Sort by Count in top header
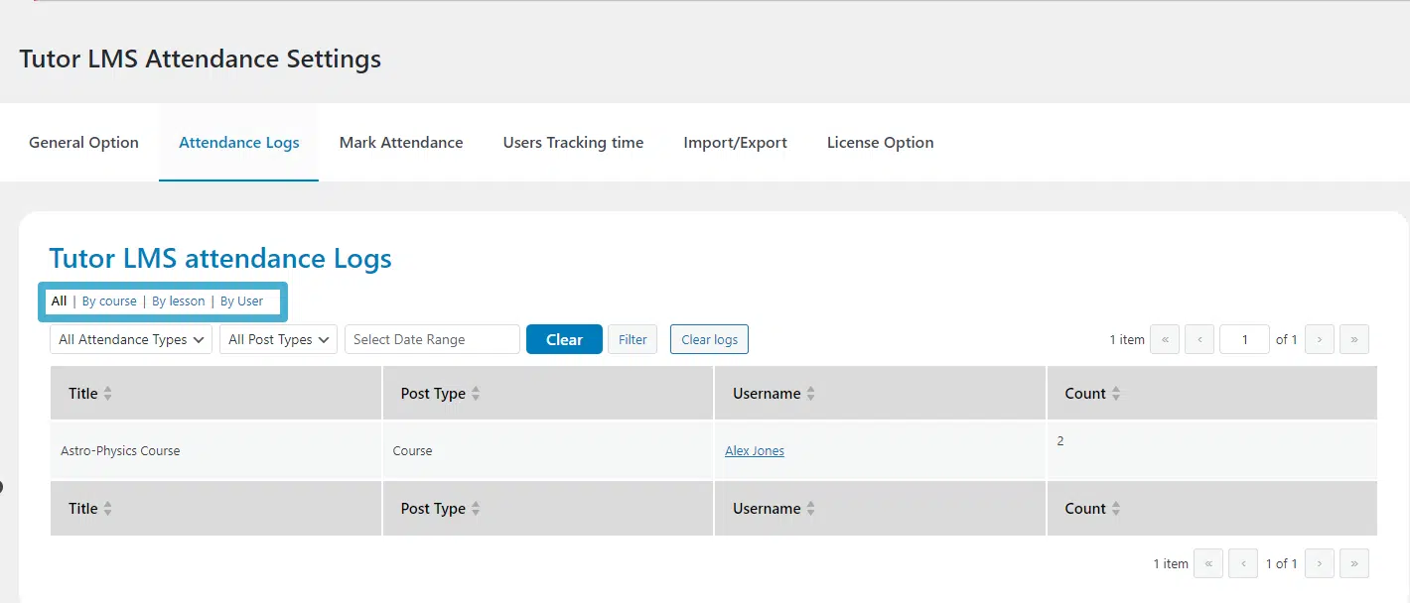The width and height of the screenshot is (1410, 603). (1092, 394)
